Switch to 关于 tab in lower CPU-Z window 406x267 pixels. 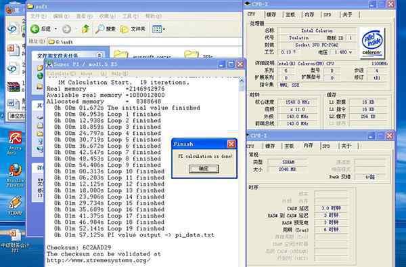click(x=346, y=146)
